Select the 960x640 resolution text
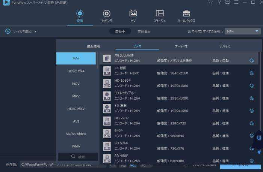Viewport: 263px width, 172px height. 177,136
